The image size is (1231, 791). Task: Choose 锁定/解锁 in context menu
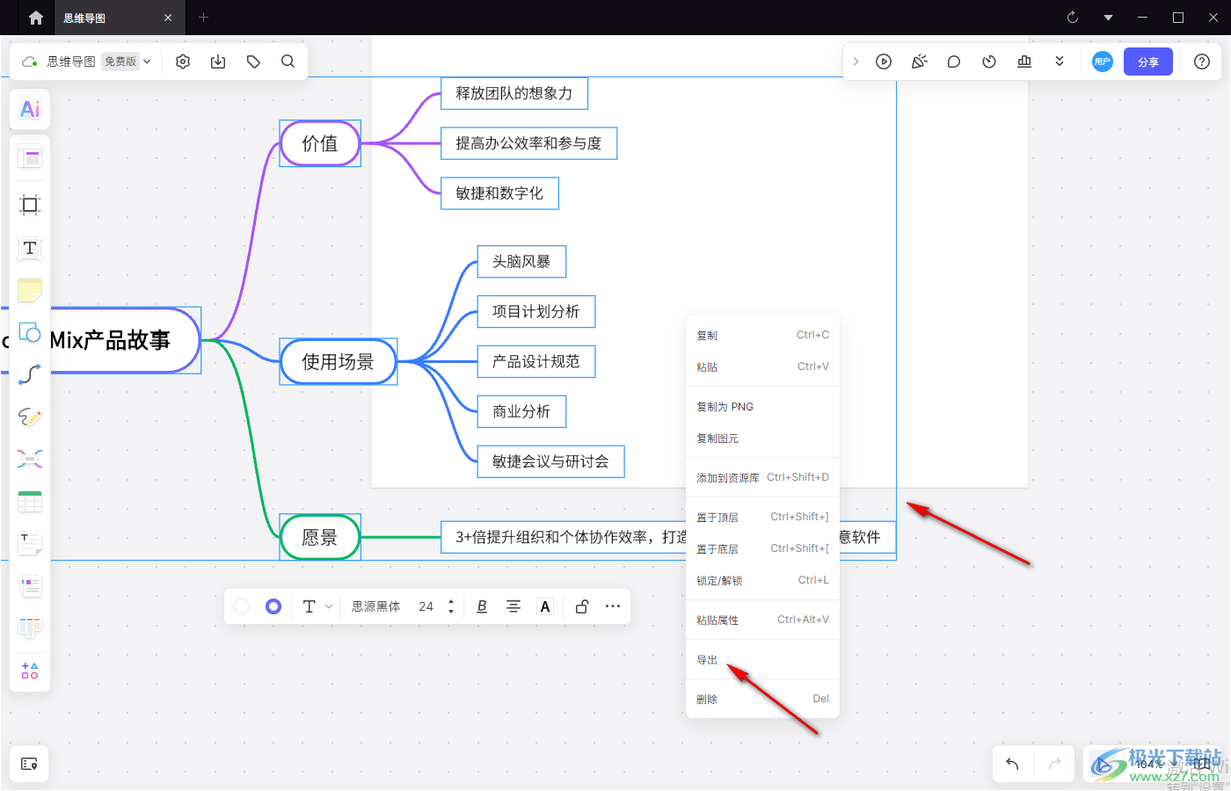[762, 580]
